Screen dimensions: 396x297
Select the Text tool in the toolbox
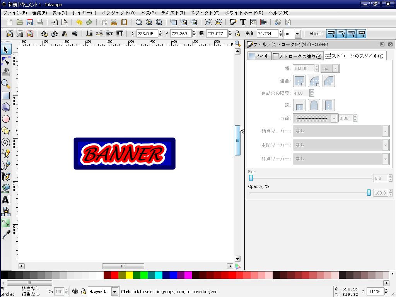point(6,200)
